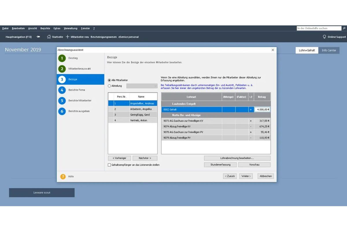Image resolution: width=347 pixels, height=231 pixels.
Task: Select row 9073 AG-Zuschuss zur freiwilligen KV
Action: 216,121
